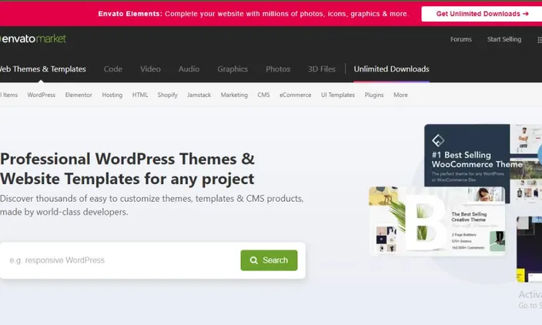
Task: Open the Start Selling link
Action: [x=504, y=39]
